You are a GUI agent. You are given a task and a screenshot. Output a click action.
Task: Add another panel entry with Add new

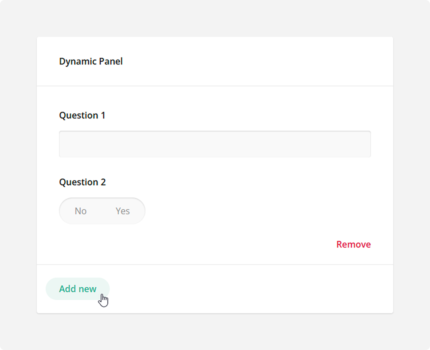[x=77, y=289]
